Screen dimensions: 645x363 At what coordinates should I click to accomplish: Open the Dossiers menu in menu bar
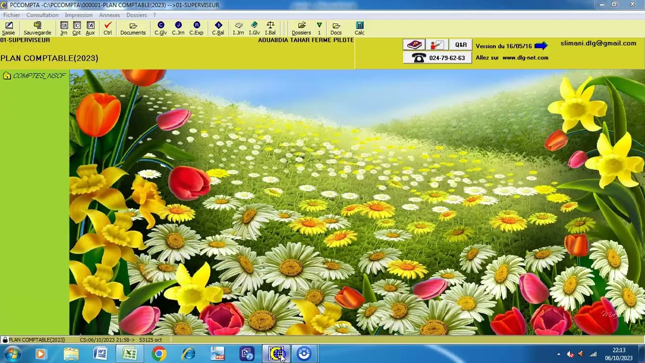click(137, 15)
